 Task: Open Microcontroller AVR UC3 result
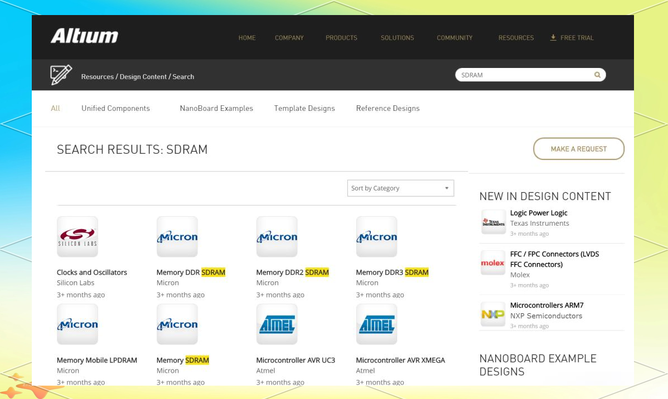(295, 360)
